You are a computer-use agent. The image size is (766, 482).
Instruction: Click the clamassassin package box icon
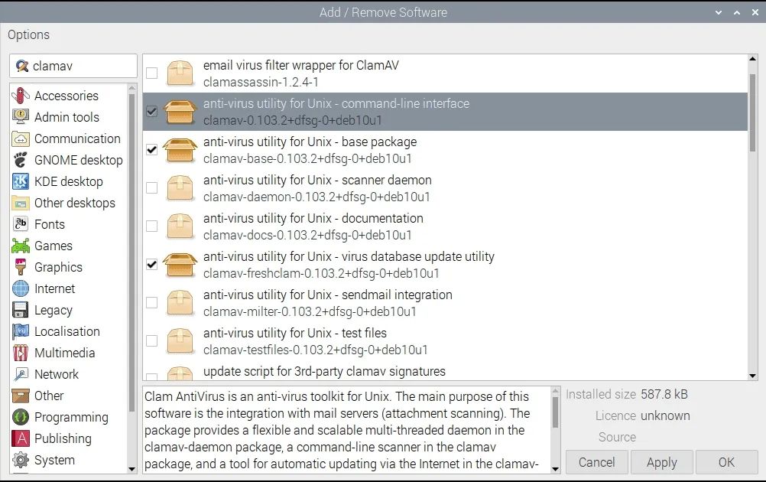tap(180, 73)
